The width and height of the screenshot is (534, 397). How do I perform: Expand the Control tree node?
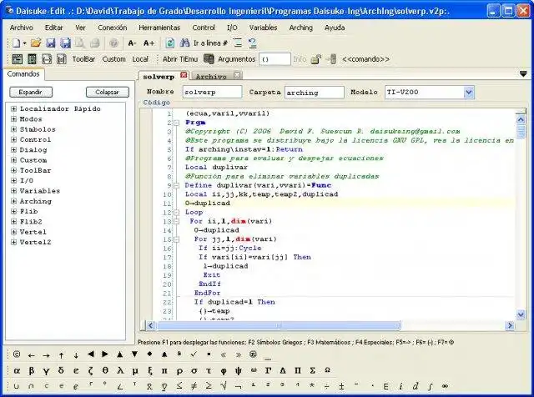point(13,139)
